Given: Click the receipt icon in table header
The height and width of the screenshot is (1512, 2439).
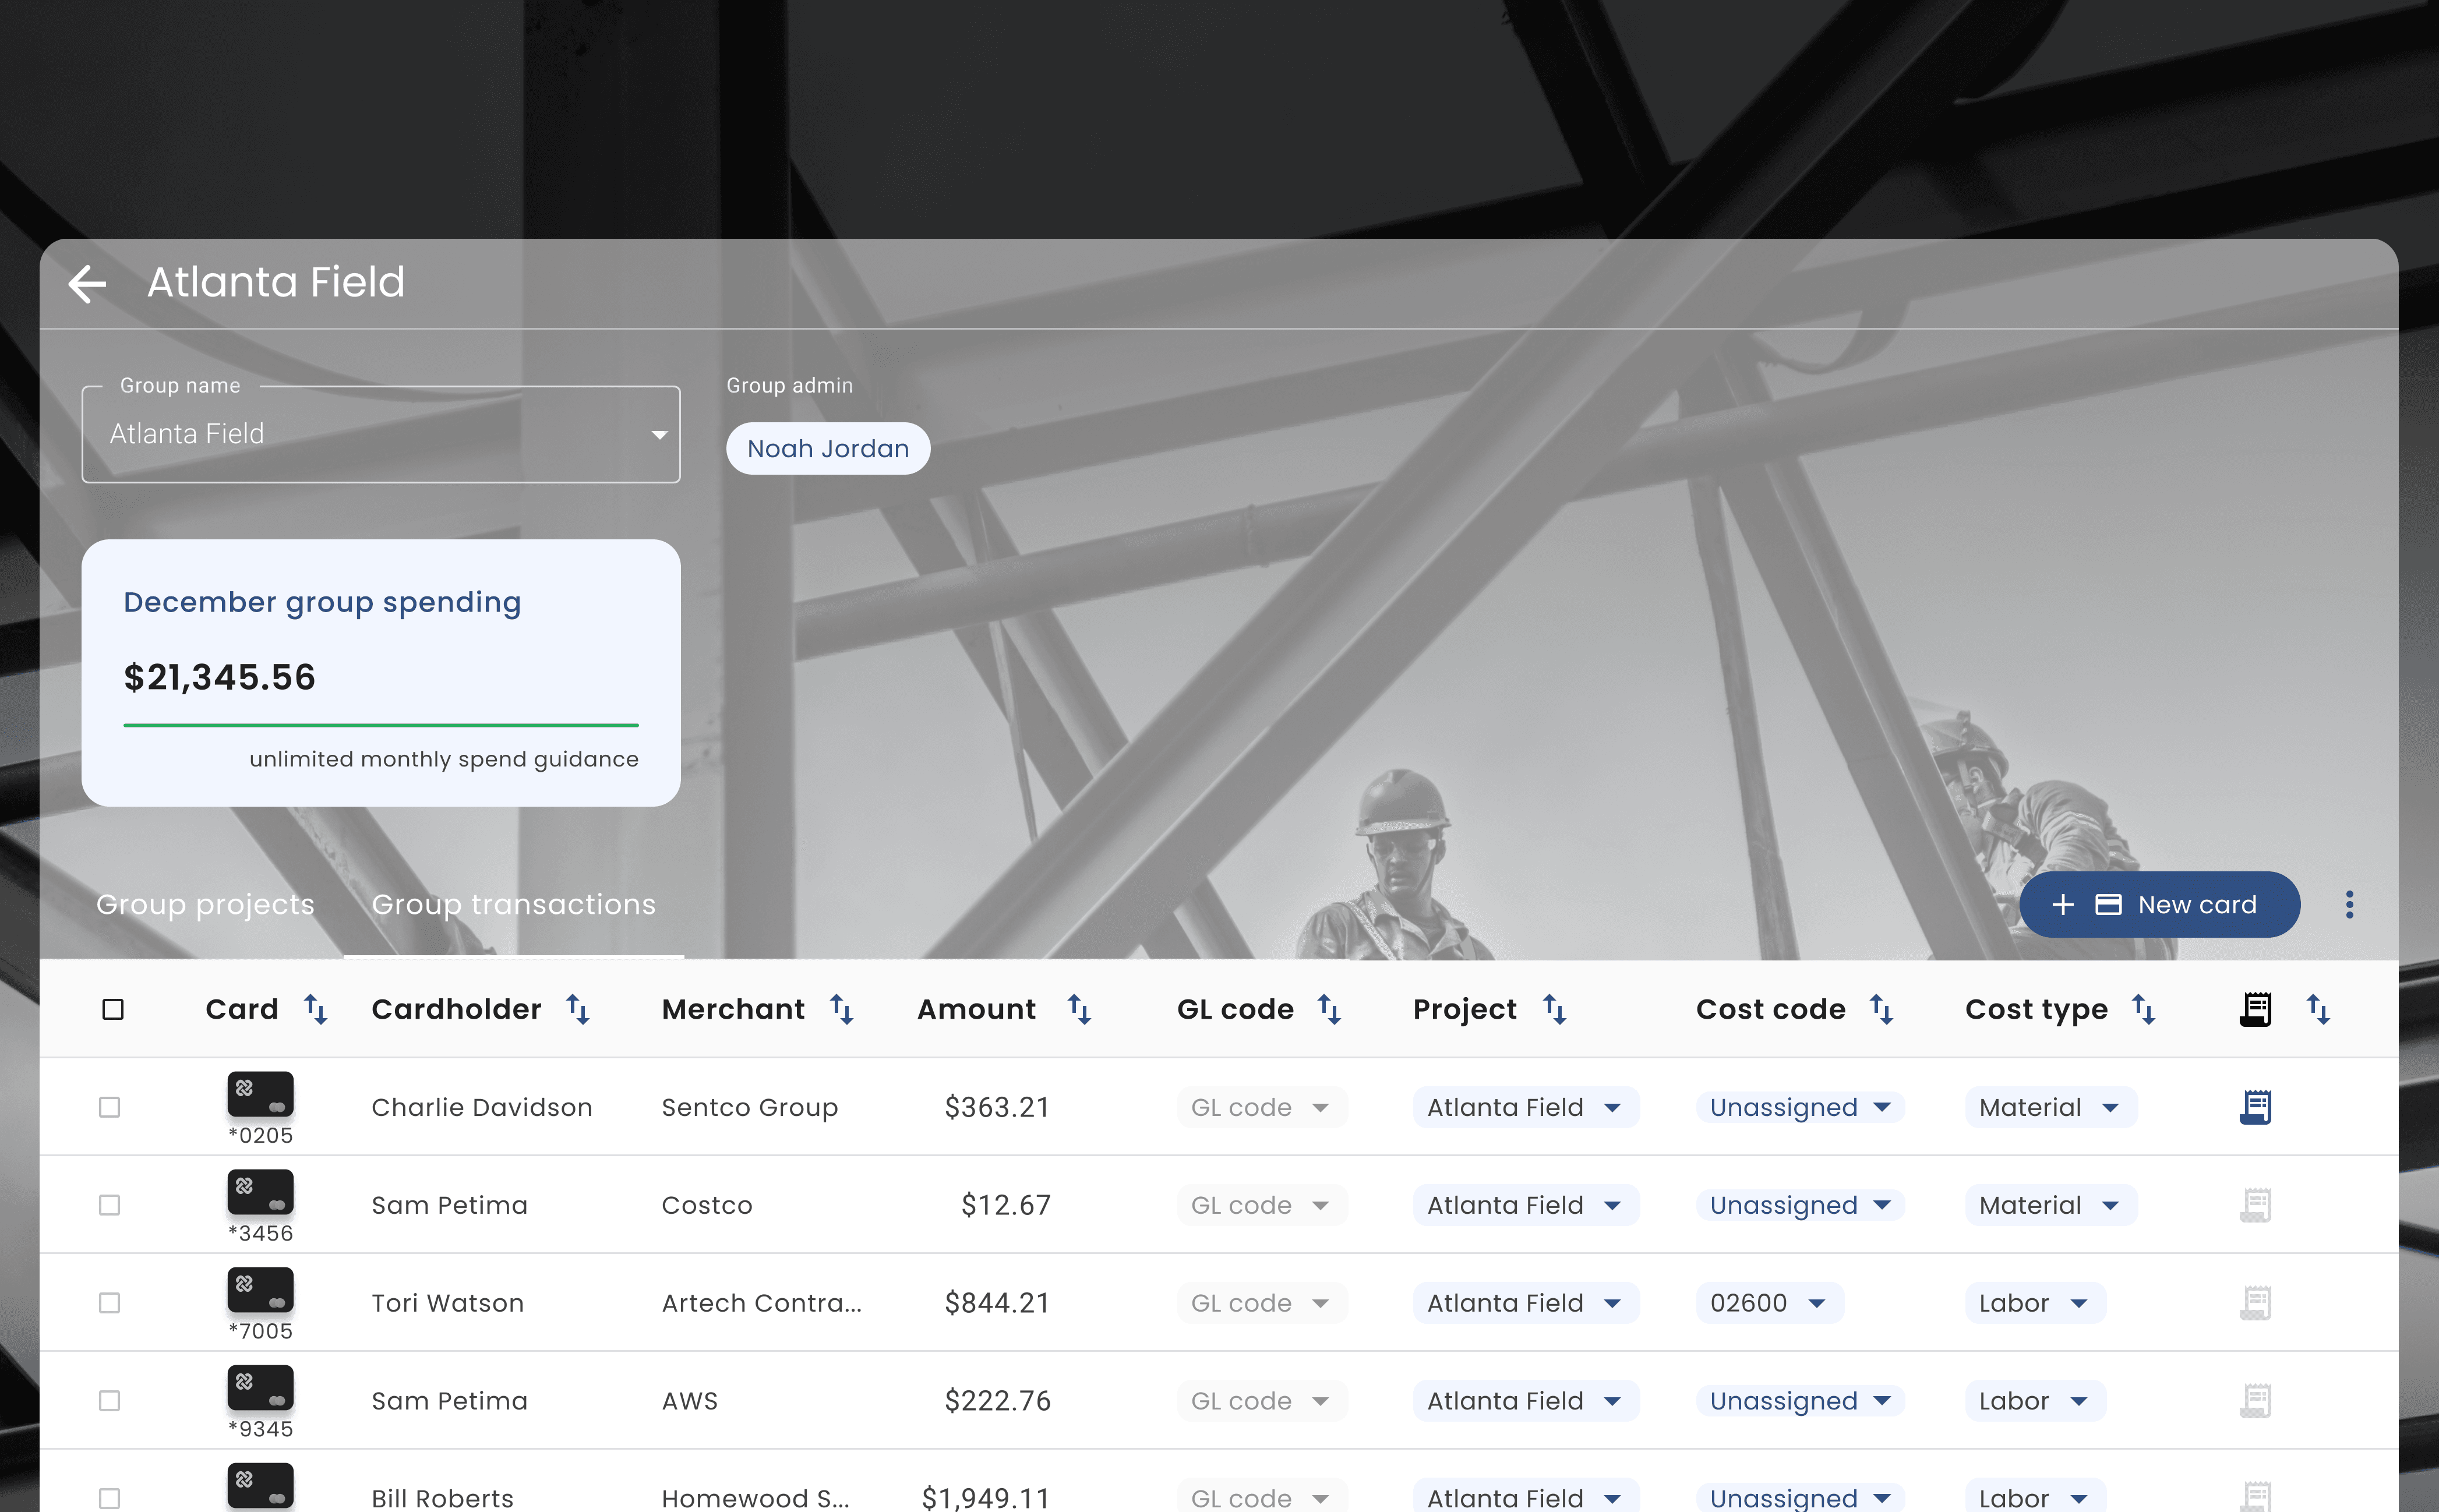Looking at the screenshot, I should (2255, 1010).
